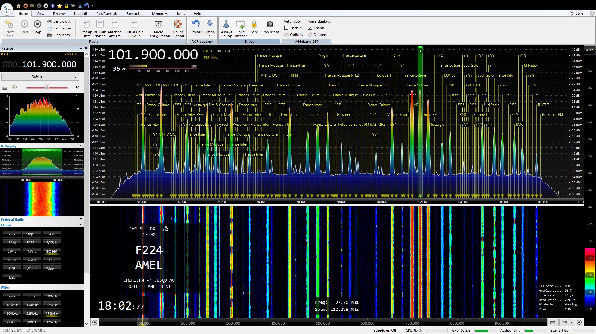Click the Online Support lifebuoy icon
Screen dimensions: 596x334
click(x=178, y=25)
